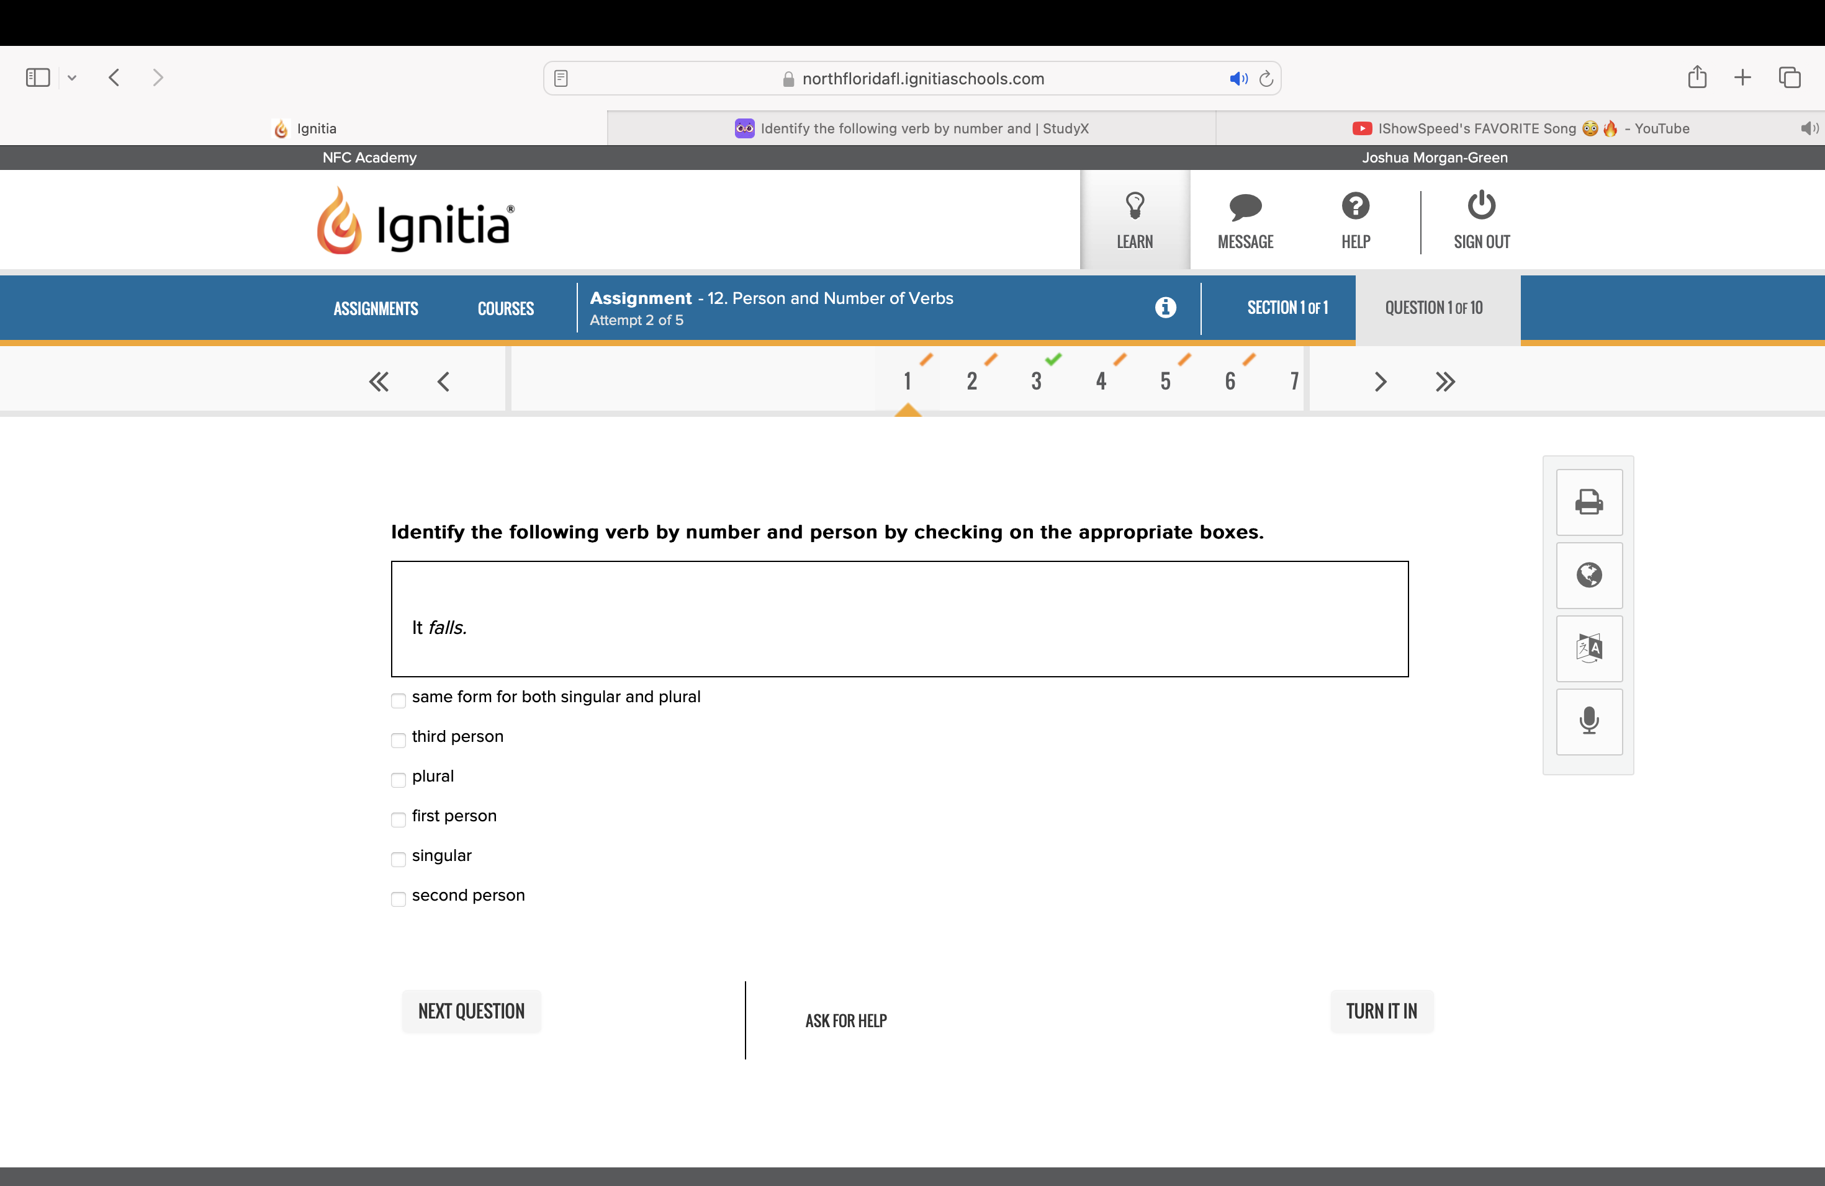The height and width of the screenshot is (1186, 1825).
Task: Check the 'third person' checkbox
Action: [398, 740]
